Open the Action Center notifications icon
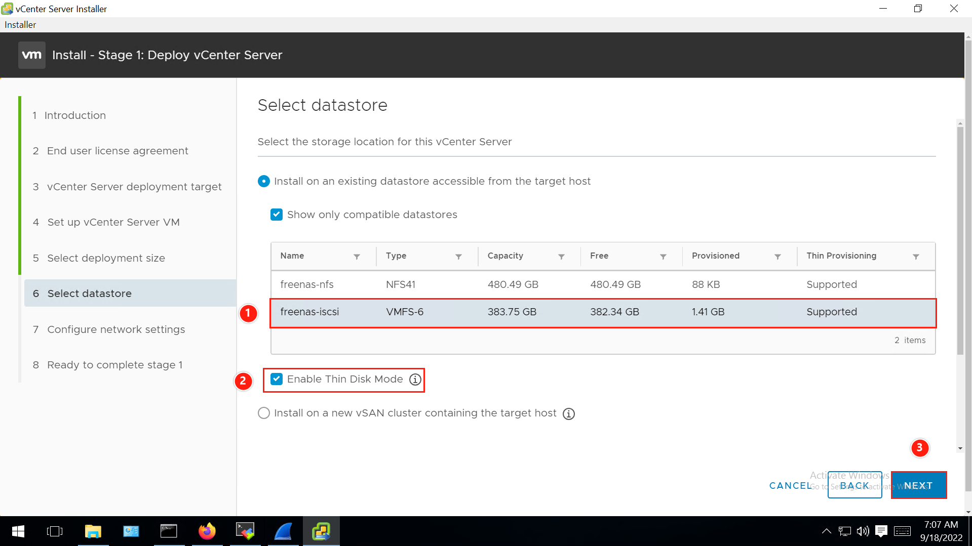 (x=881, y=531)
